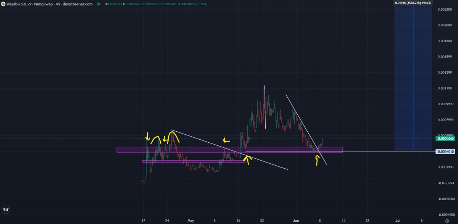This screenshot has height=224, width=458.
Task: Click the 4538.22% measurement tooltip
Action: tap(414, 3)
